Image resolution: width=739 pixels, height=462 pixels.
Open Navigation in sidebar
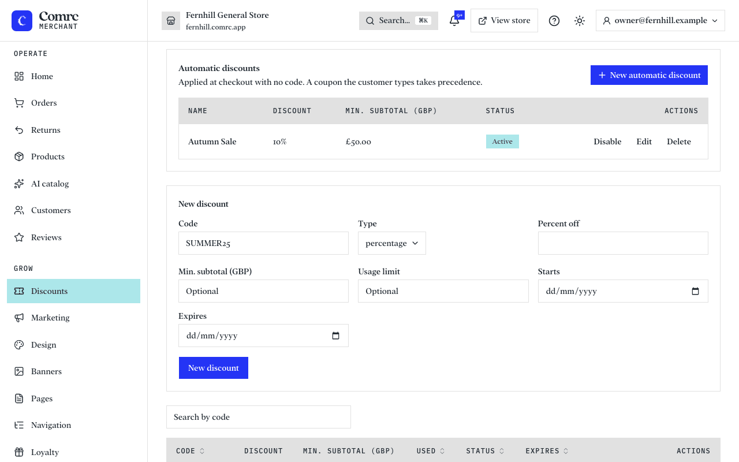click(73, 425)
